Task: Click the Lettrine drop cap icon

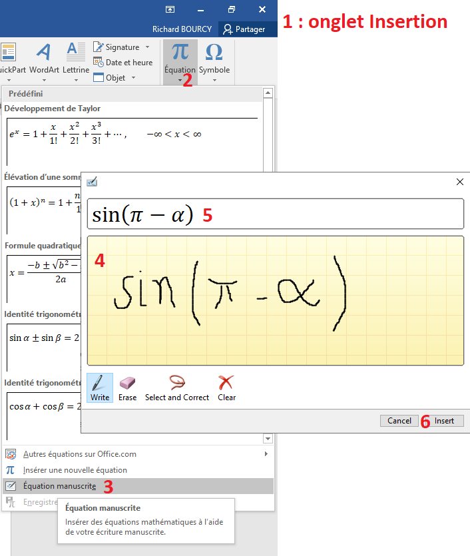Action: pos(76,52)
